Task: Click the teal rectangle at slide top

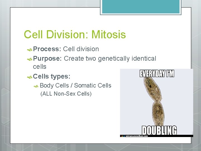Action: [141, 7]
